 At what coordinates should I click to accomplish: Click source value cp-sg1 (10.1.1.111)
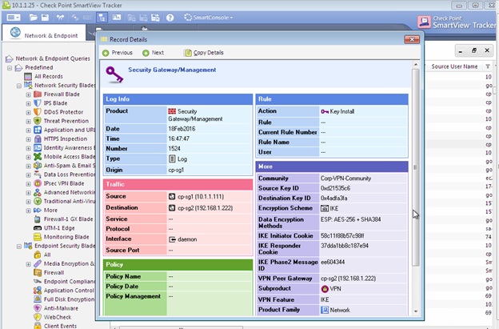tap(201, 196)
